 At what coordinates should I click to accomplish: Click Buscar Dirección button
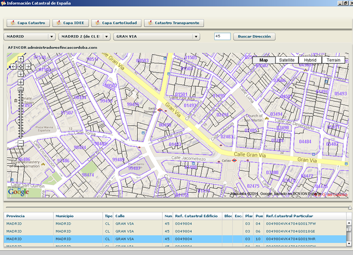click(x=254, y=37)
